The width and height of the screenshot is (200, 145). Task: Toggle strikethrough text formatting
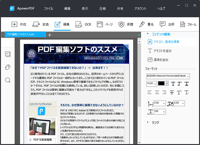(172, 92)
